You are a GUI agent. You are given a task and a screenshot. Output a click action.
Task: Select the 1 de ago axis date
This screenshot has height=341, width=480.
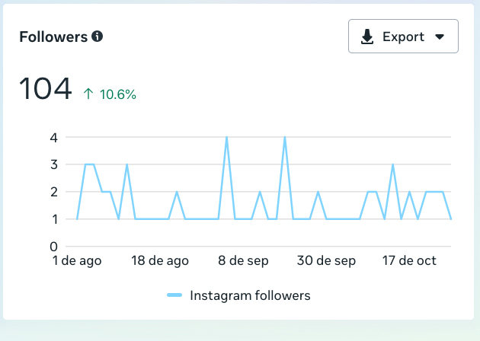pos(77,261)
